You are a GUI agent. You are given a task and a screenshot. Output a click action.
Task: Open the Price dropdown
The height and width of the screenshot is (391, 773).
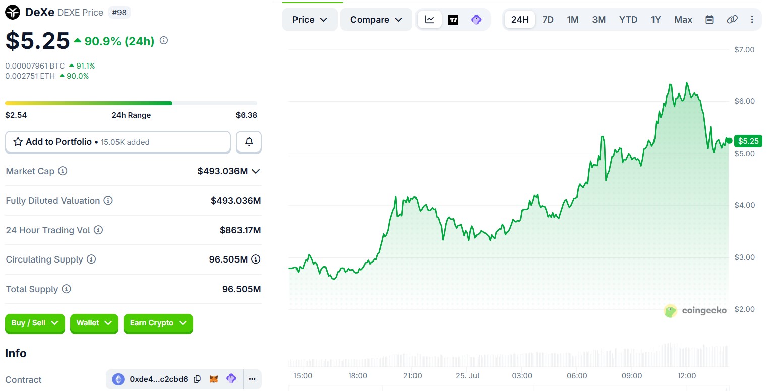(x=310, y=20)
